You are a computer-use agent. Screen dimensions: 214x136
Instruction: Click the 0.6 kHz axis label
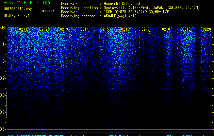click(3, 129)
